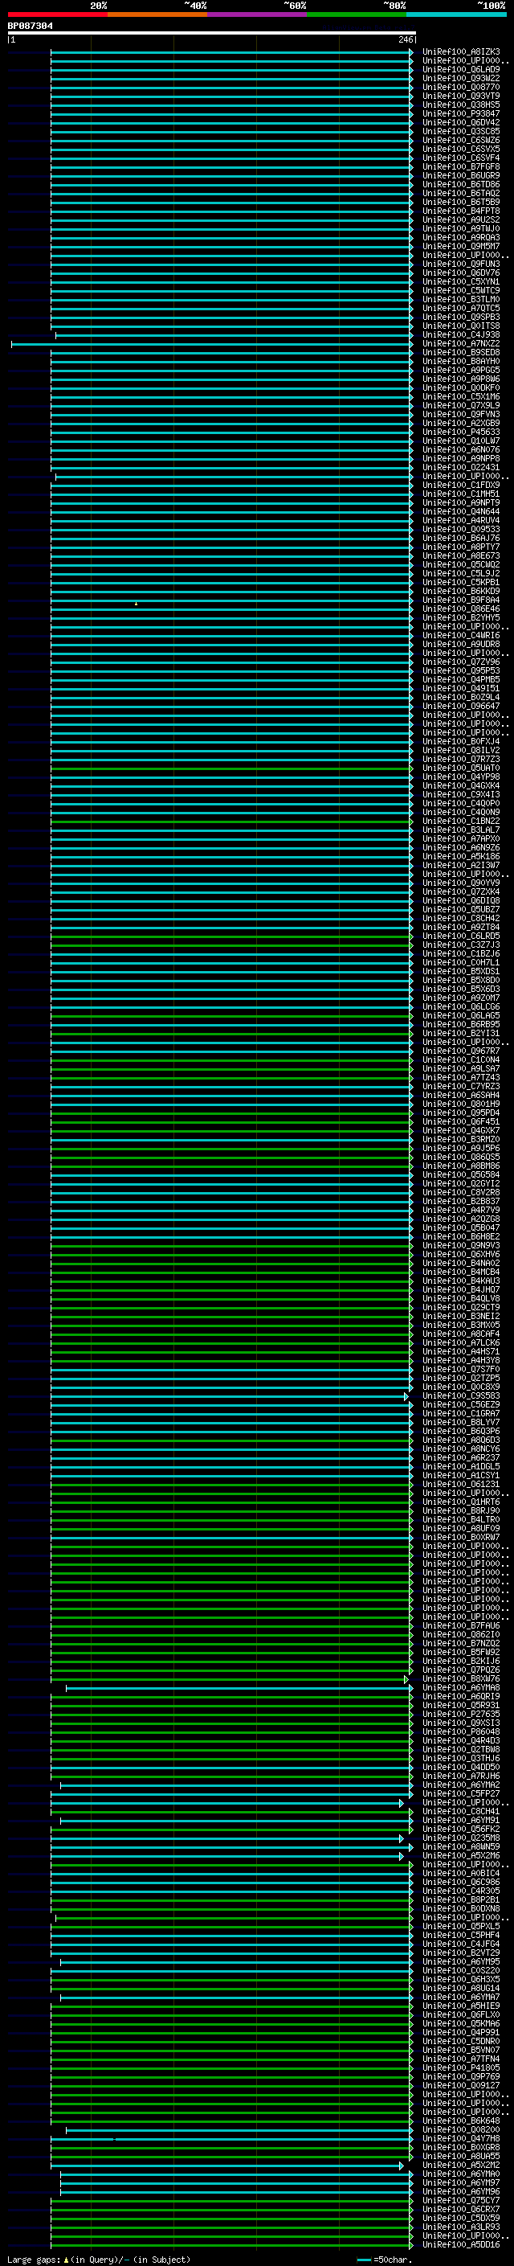Select the label UniRef100_A9TWJ0

click(461, 229)
